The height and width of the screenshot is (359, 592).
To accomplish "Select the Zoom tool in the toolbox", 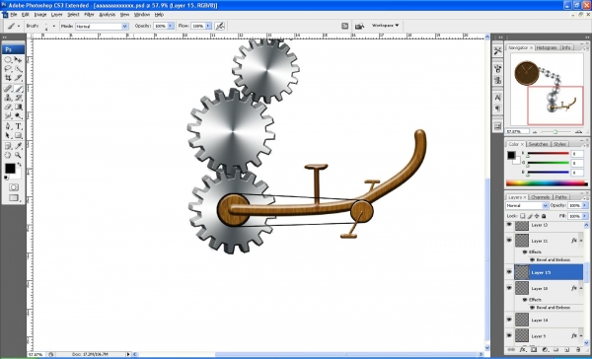I will [19, 155].
